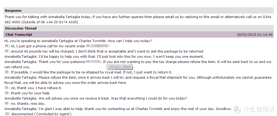Click the 26/01/2015 01:14:49 timestamp
This screenshot has height=116, width=277.
tap(254, 35)
